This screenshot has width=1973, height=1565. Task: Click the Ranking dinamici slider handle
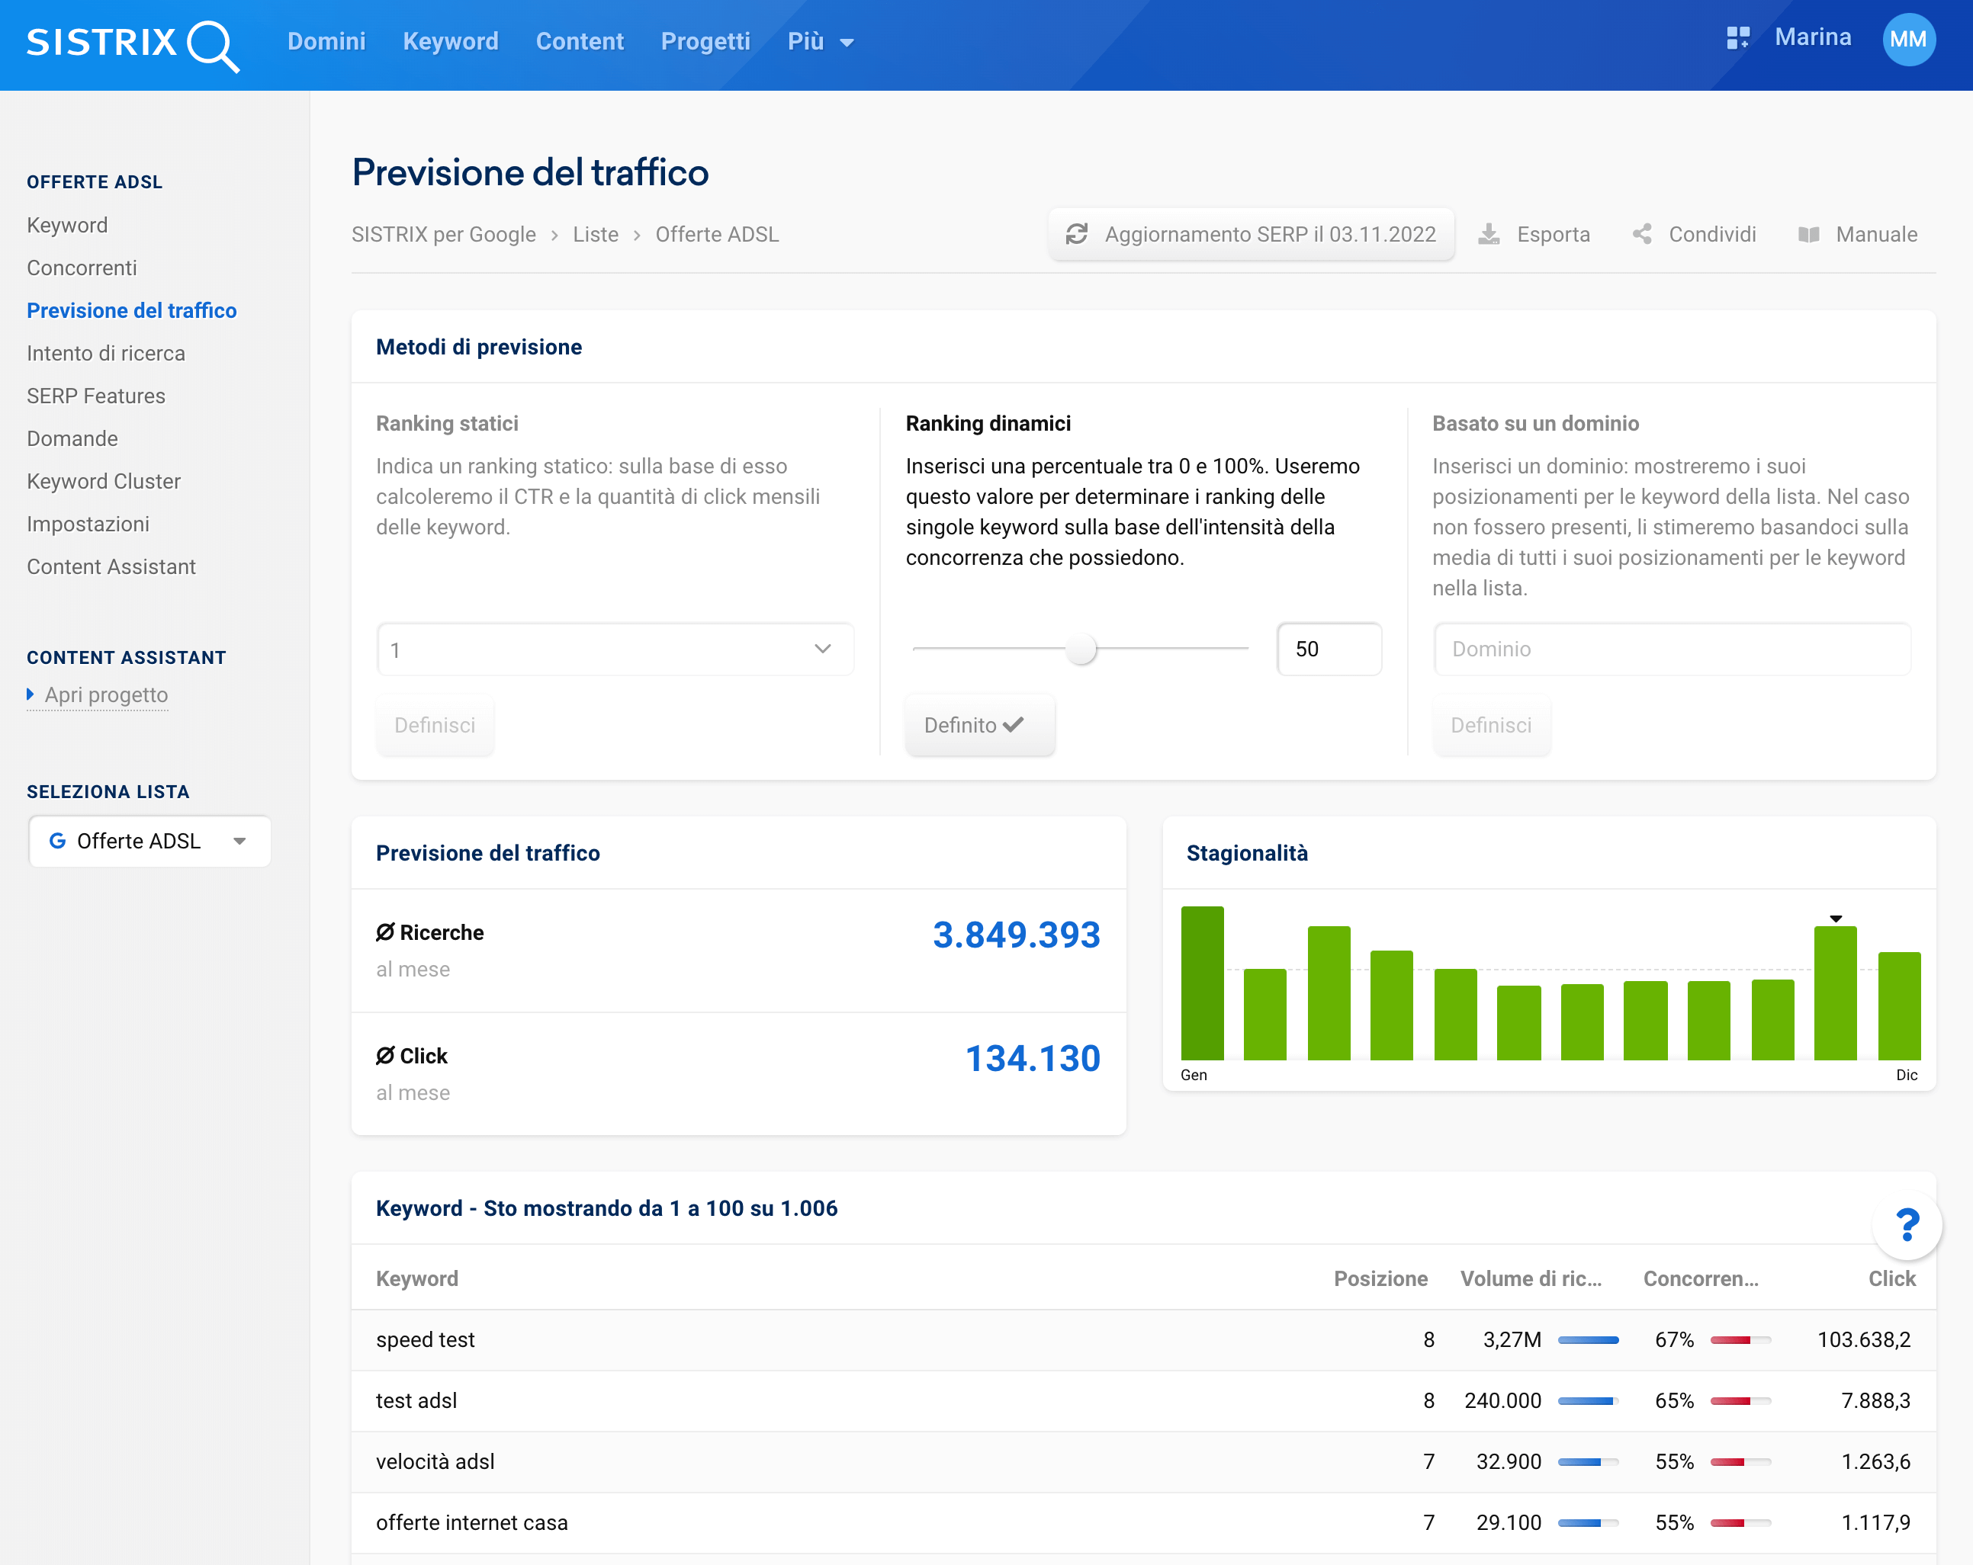1081,649
